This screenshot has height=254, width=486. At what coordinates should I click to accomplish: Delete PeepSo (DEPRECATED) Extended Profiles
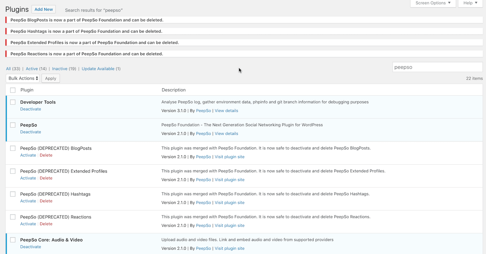click(46, 178)
